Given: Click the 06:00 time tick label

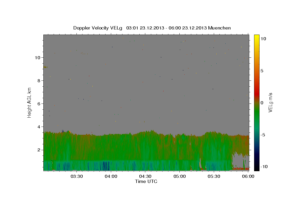Looking at the screenshot, I should [x=248, y=176].
